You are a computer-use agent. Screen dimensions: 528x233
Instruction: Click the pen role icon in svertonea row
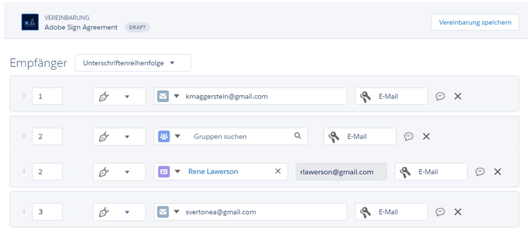(104, 212)
